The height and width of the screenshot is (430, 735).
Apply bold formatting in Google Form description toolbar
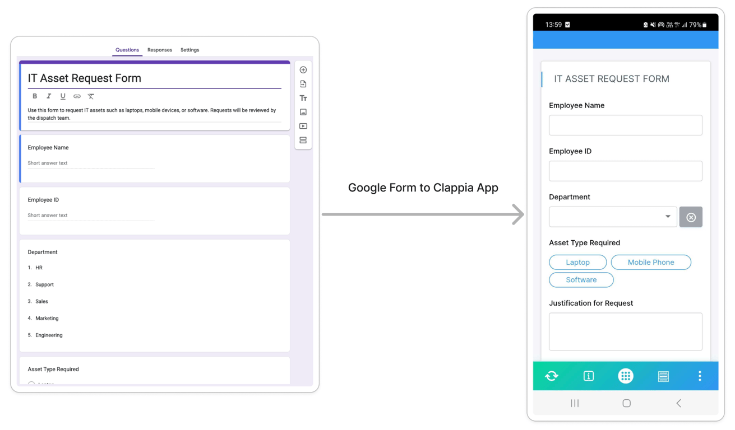tap(35, 96)
